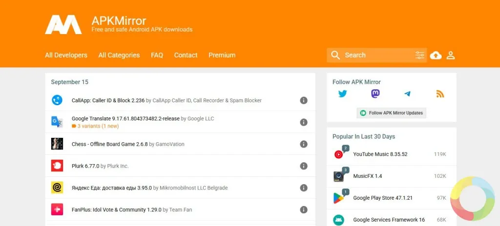This screenshot has width=500, height=226.
Task: Click the APKMirror logo icon
Action: (x=63, y=24)
